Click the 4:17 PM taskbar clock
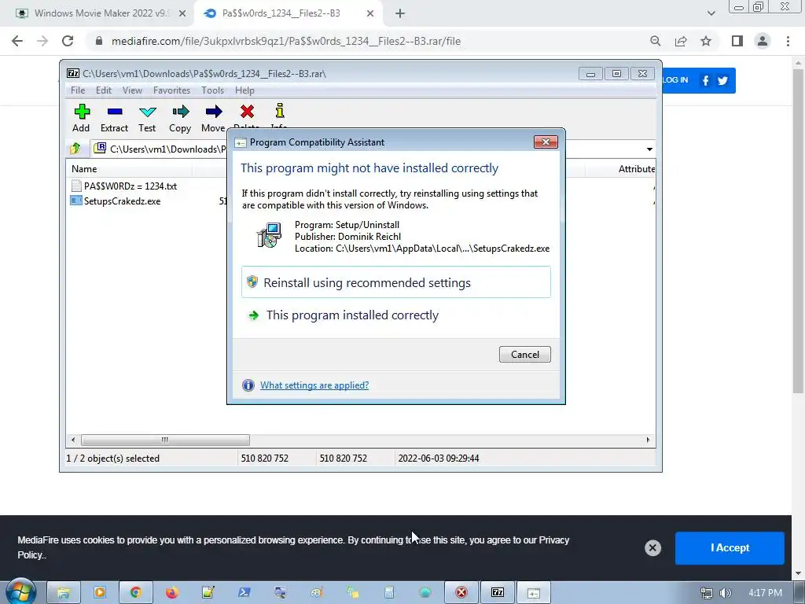Viewport: 805px width, 604px height. pyautogui.click(x=765, y=593)
